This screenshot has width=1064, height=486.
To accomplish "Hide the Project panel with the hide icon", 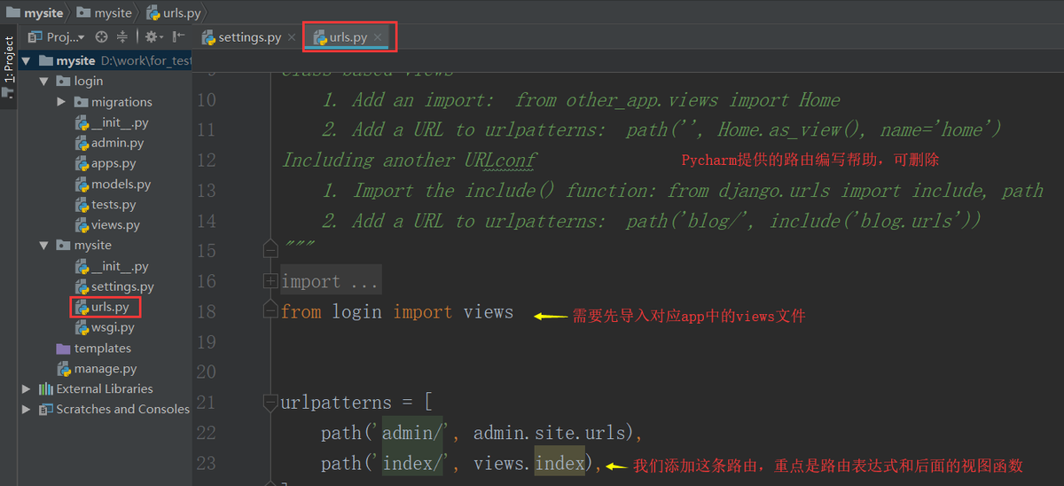I will tap(178, 37).
